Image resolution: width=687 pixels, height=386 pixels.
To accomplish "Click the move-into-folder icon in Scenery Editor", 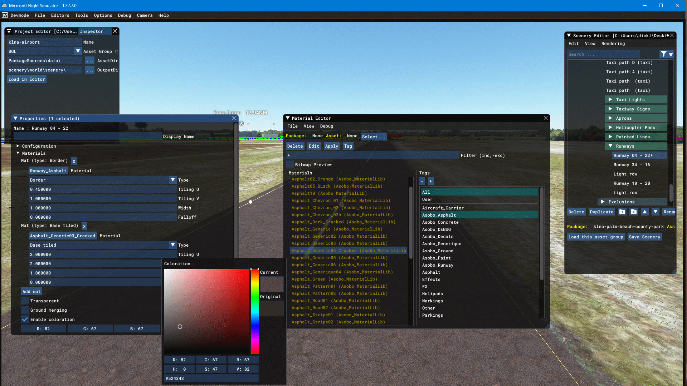I will 633,212.
